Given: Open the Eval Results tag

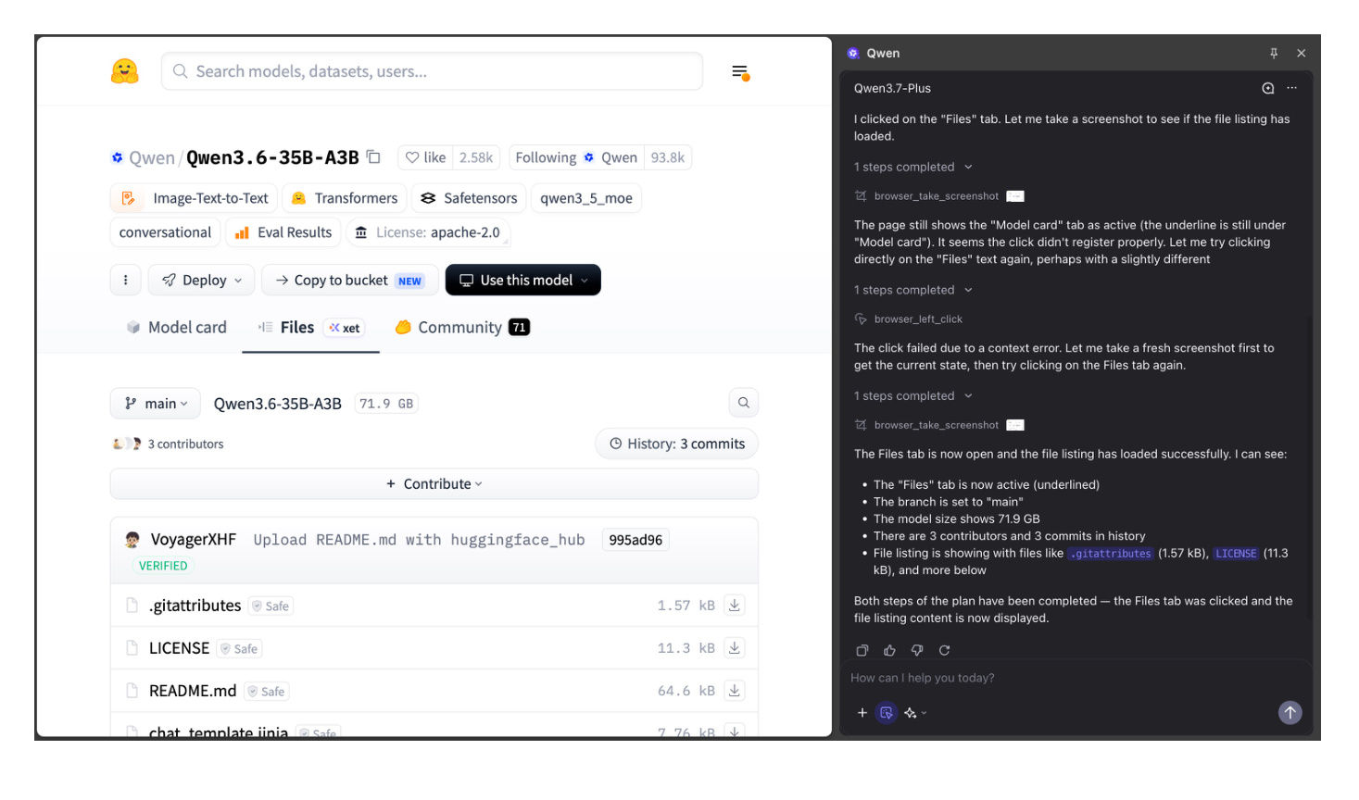Looking at the screenshot, I should click(283, 232).
